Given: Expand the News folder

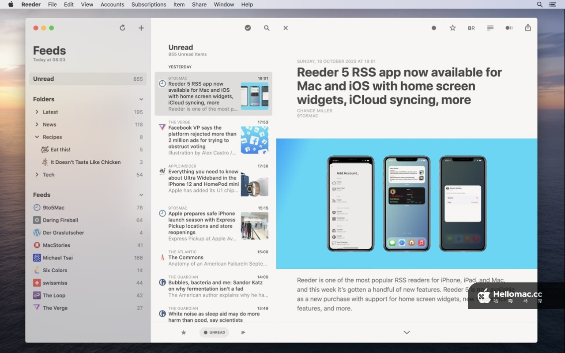Looking at the screenshot, I should [37, 124].
